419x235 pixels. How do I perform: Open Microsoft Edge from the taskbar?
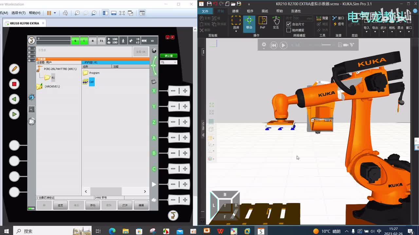pos(112,231)
